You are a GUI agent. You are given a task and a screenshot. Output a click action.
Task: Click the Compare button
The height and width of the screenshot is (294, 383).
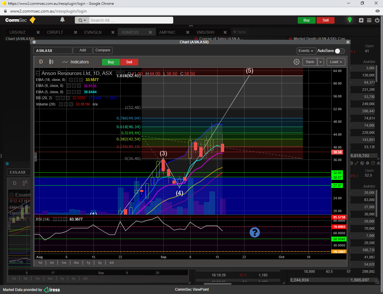pyautogui.click(x=103, y=50)
